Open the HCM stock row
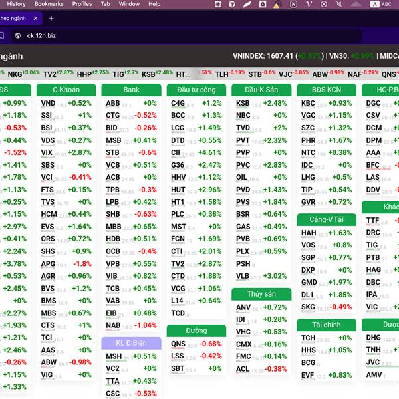Screen dimensions: 399x399 (x=66, y=215)
